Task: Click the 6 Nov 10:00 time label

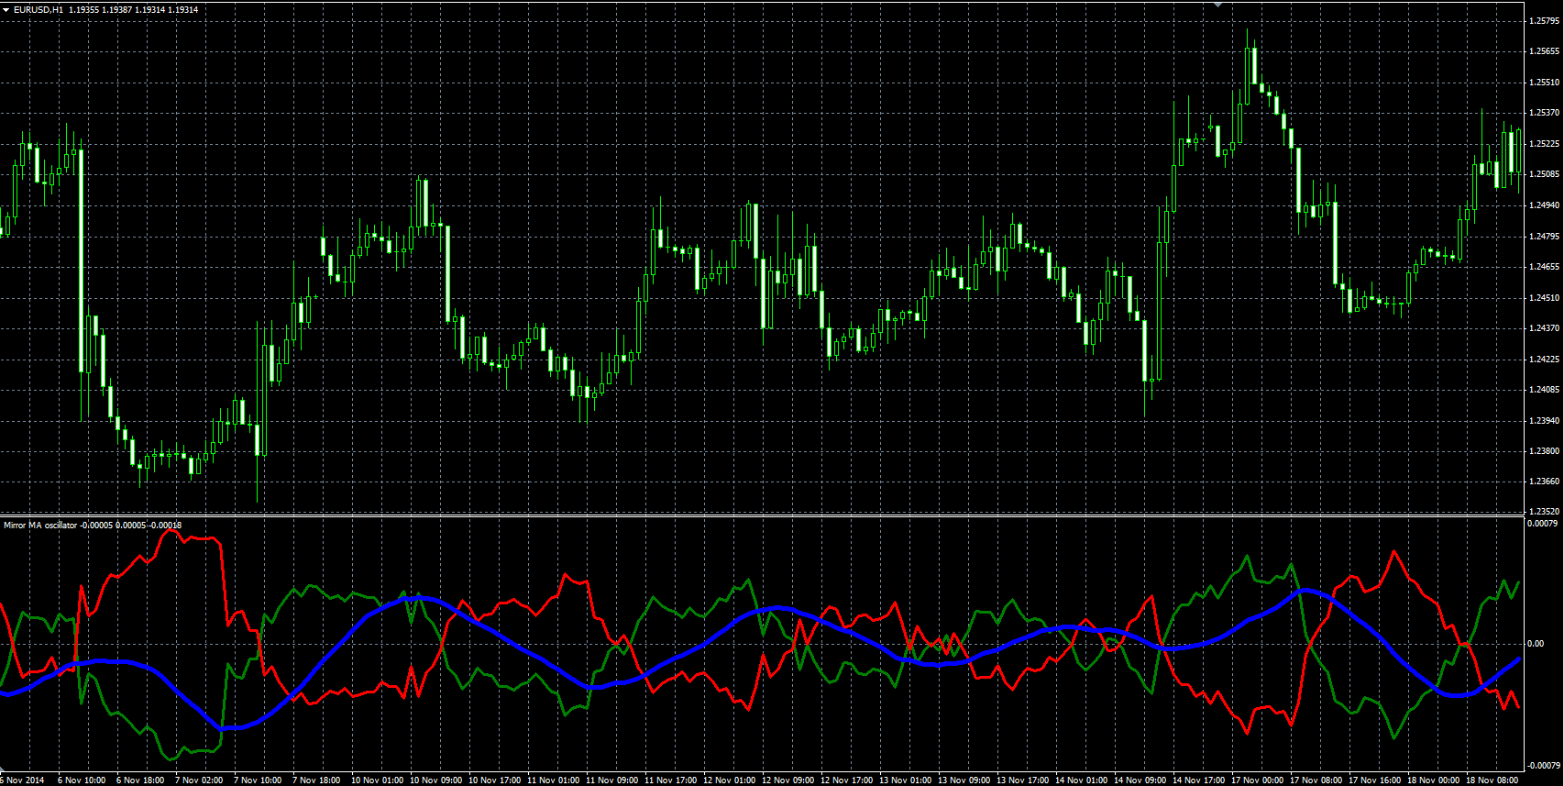Action: coord(82,780)
